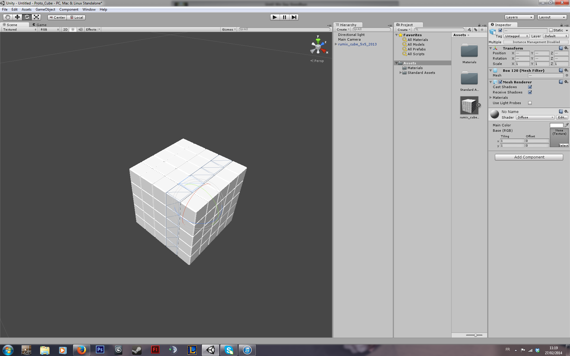Click the Pause button

(284, 17)
